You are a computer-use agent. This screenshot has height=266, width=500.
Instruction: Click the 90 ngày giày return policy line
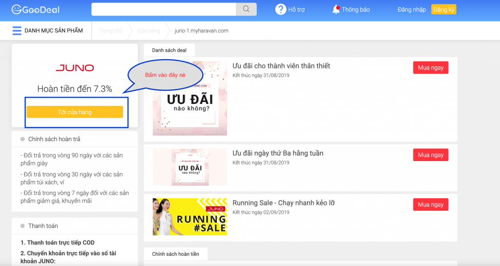[x=72, y=159]
